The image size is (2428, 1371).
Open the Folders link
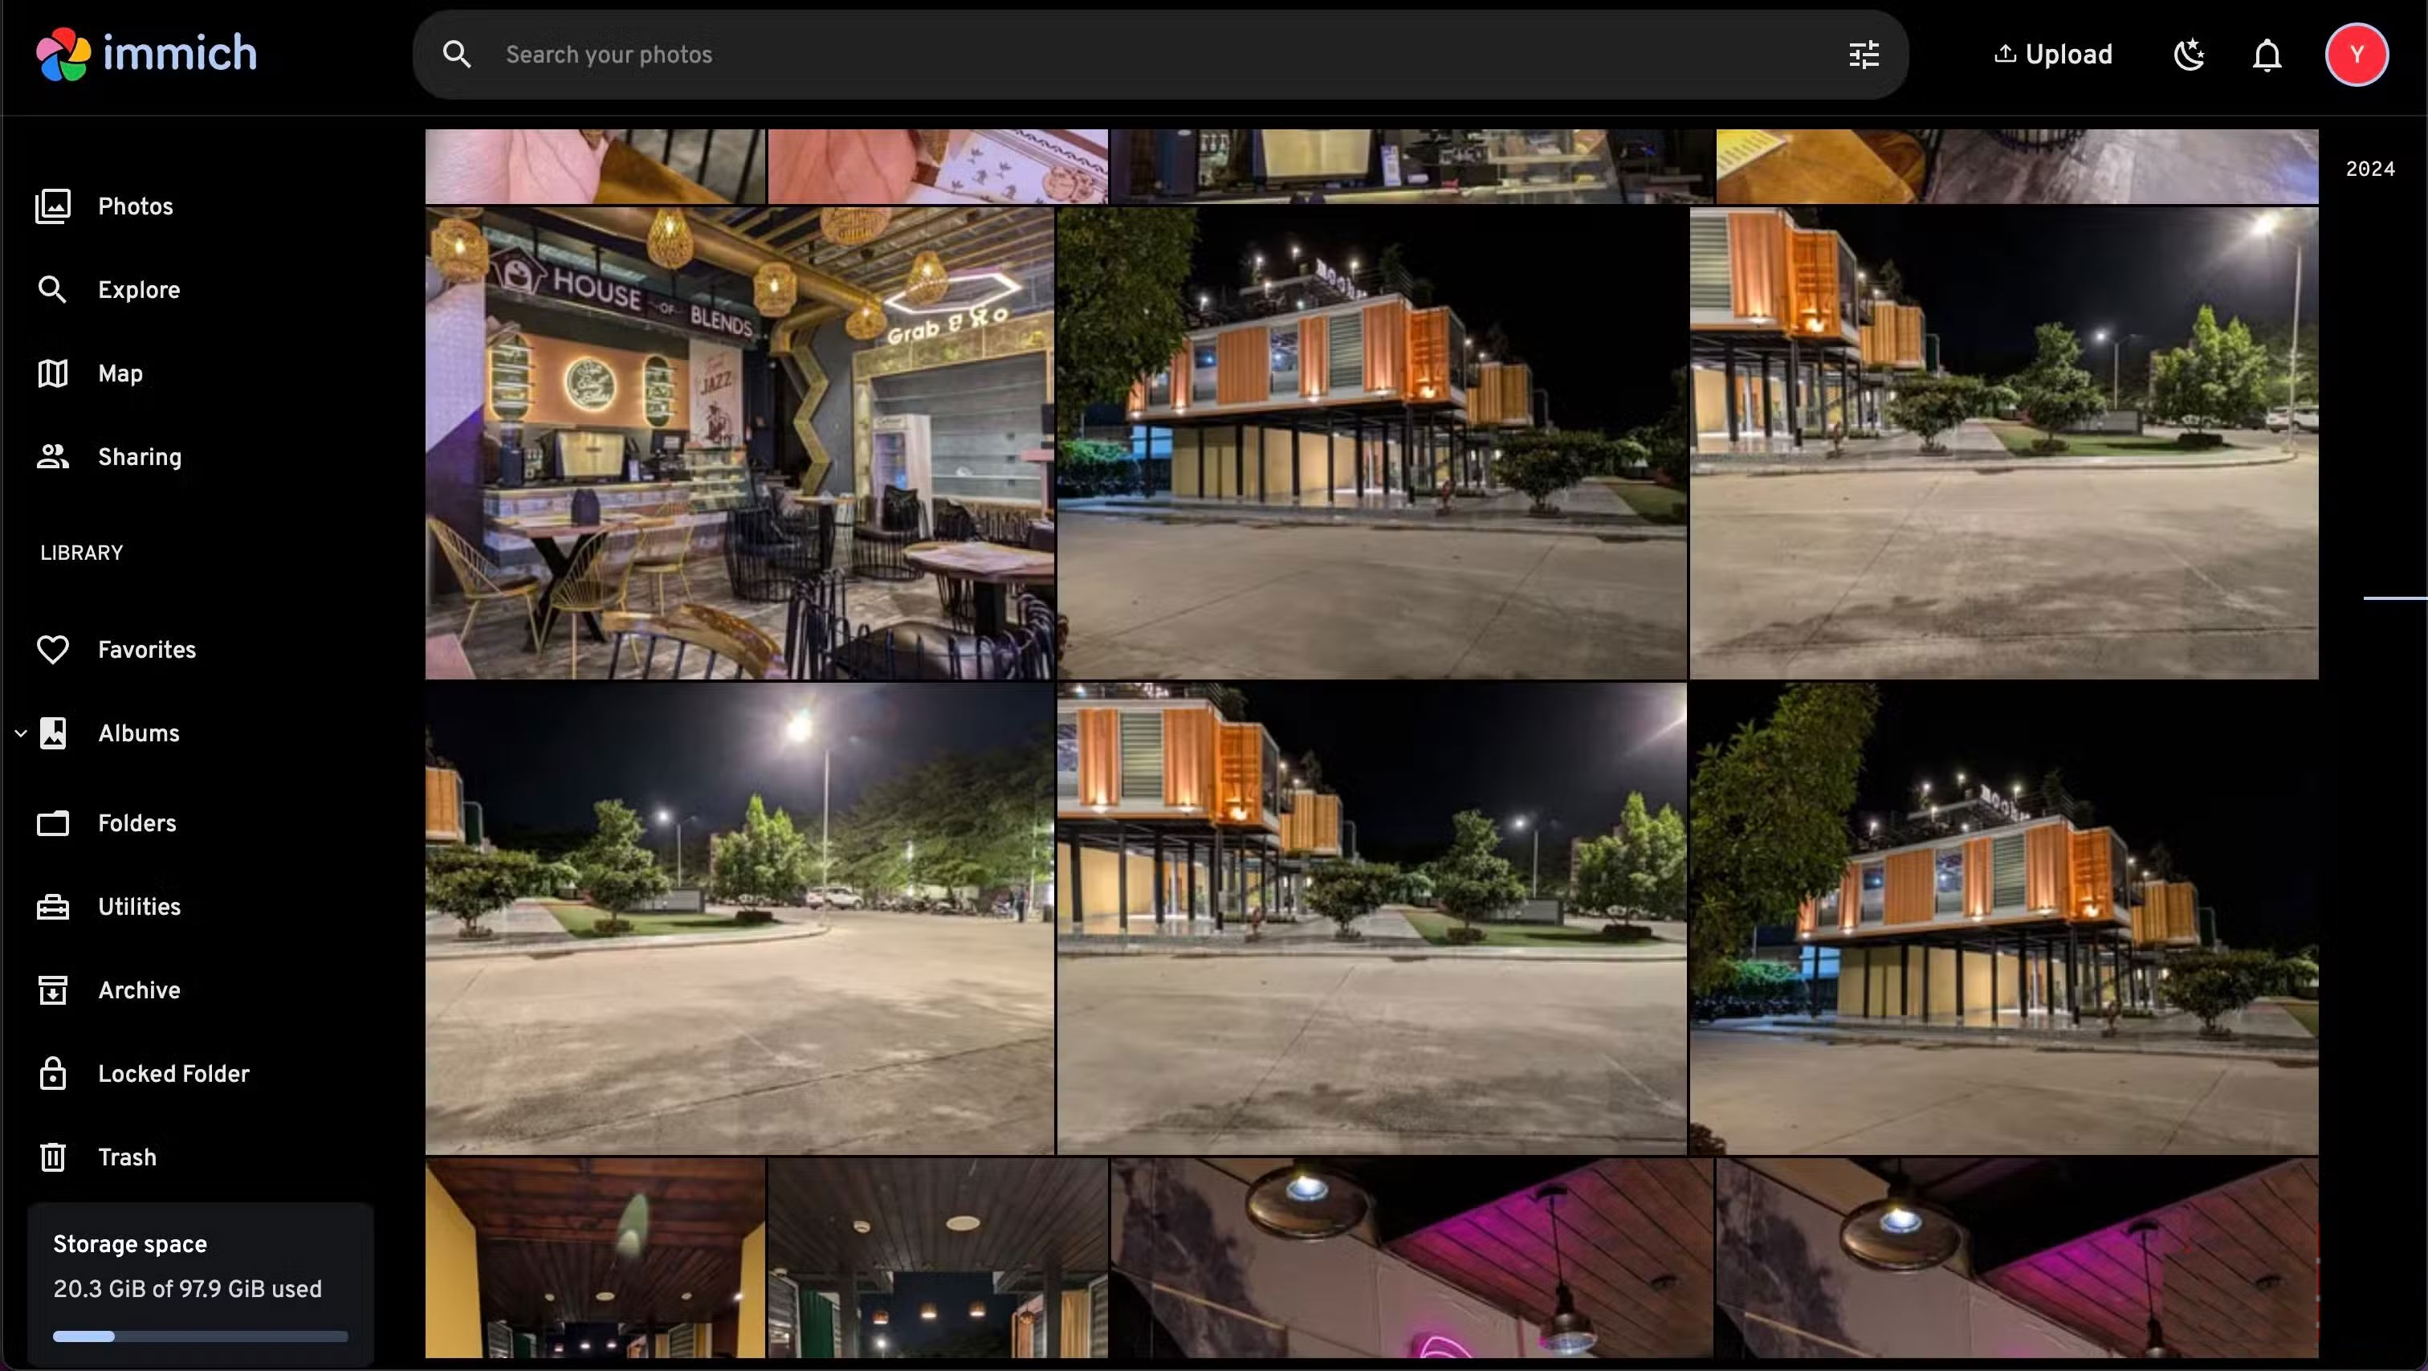click(136, 823)
